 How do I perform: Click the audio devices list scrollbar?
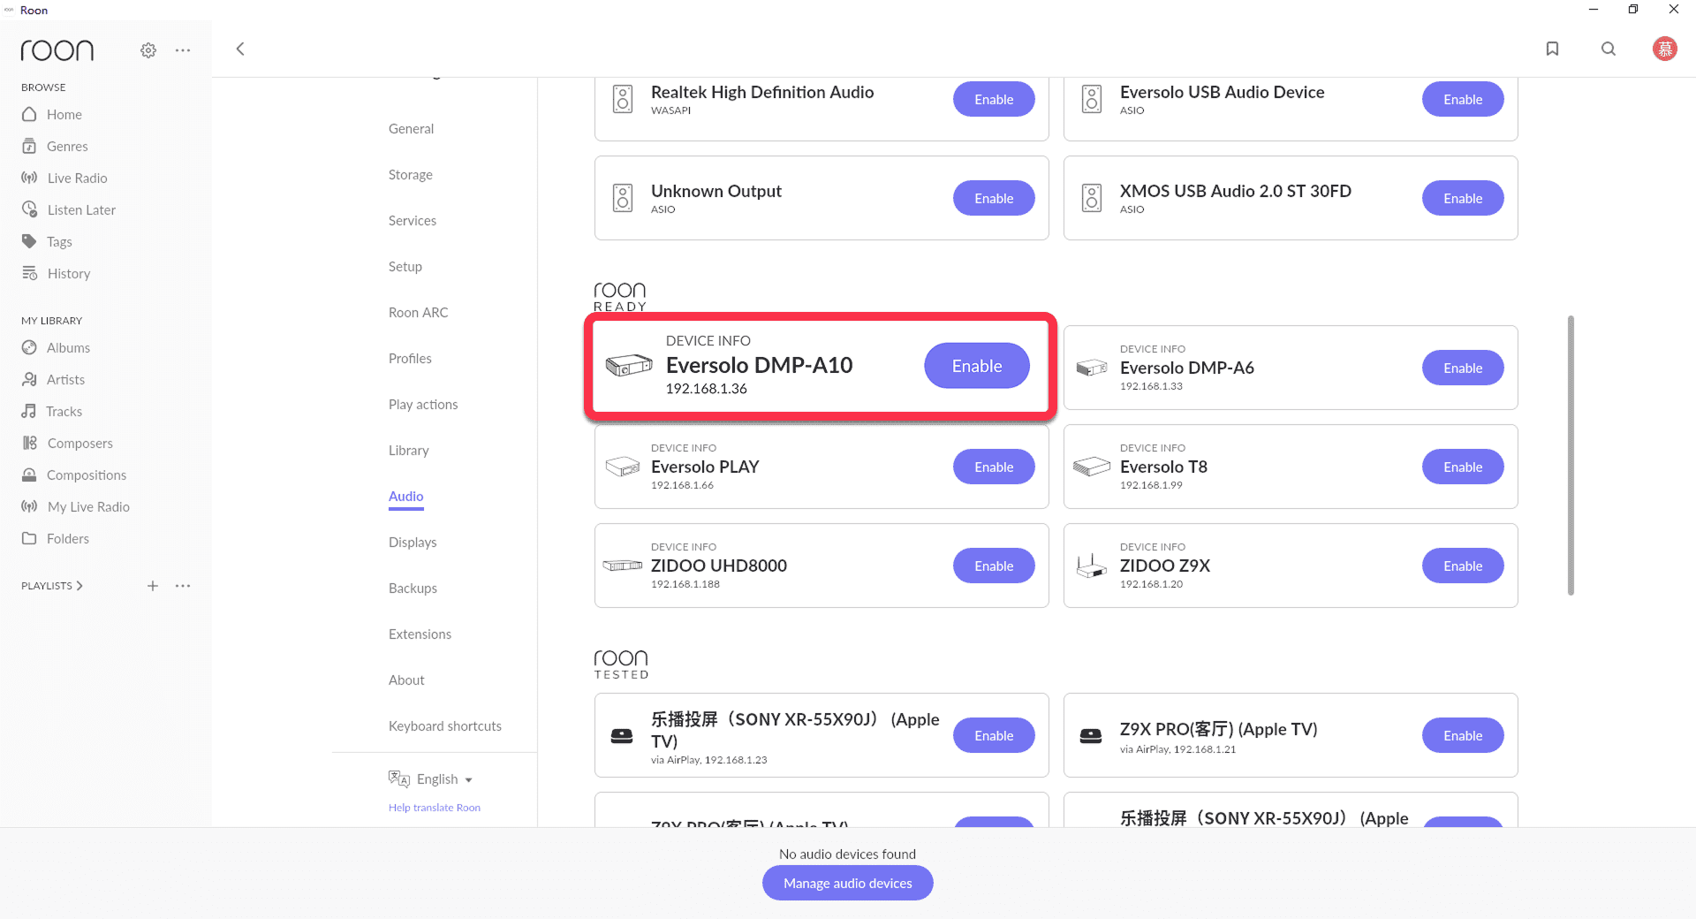(x=1571, y=455)
